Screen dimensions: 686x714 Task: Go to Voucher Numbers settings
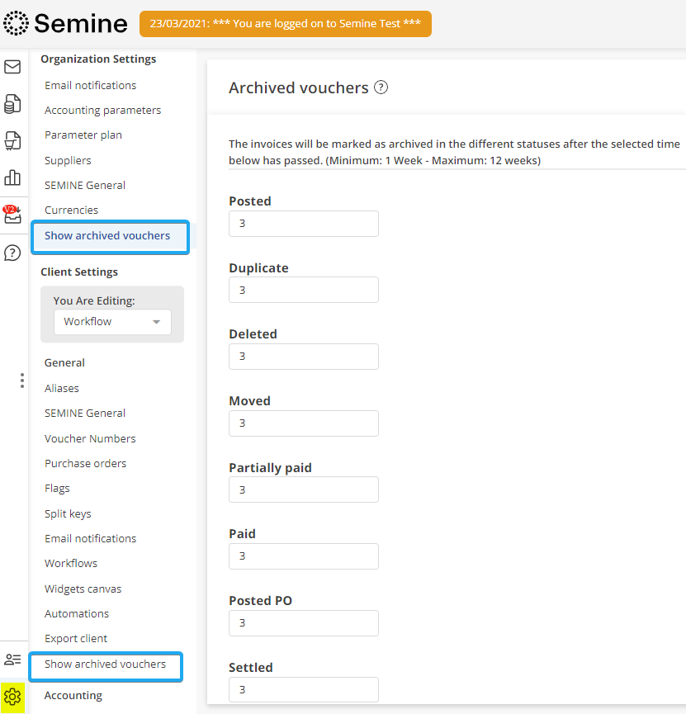[90, 439]
